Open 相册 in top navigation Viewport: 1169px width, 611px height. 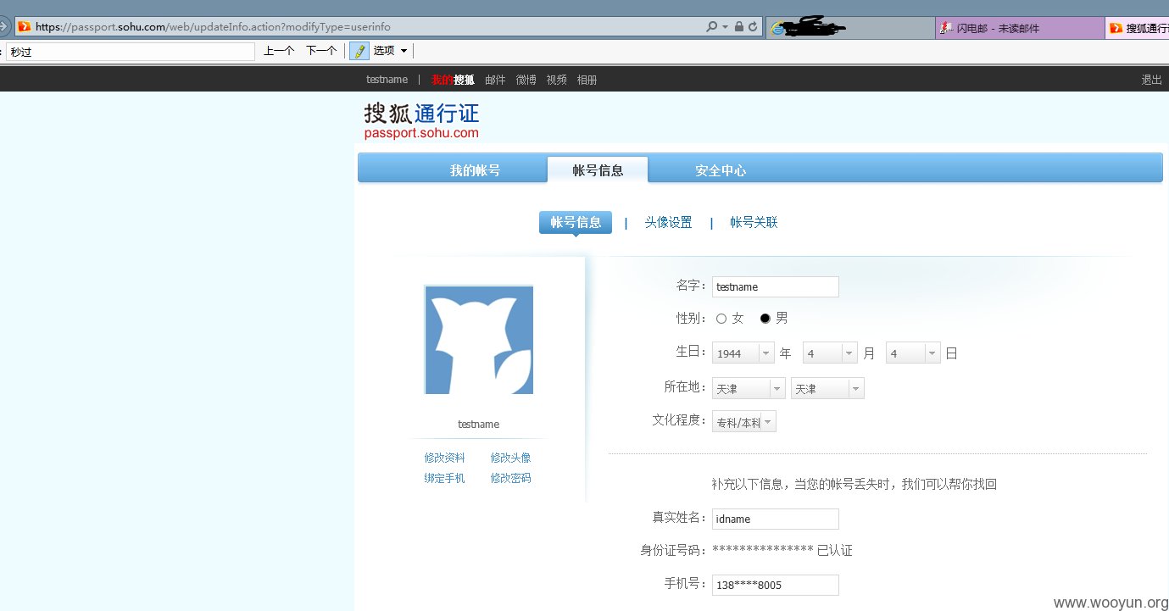click(x=587, y=80)
